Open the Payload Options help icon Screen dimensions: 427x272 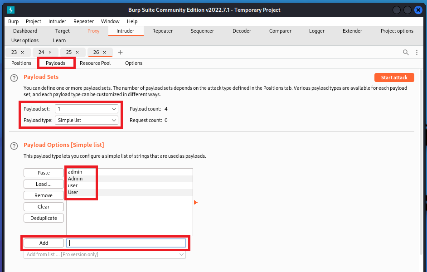(14, 146)
